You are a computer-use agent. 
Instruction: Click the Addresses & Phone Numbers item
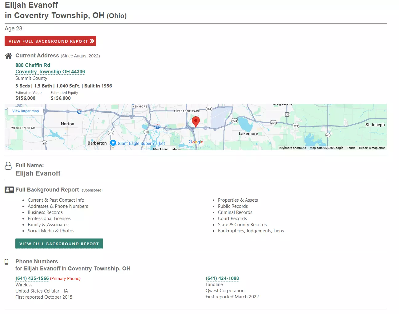(58, 206)
